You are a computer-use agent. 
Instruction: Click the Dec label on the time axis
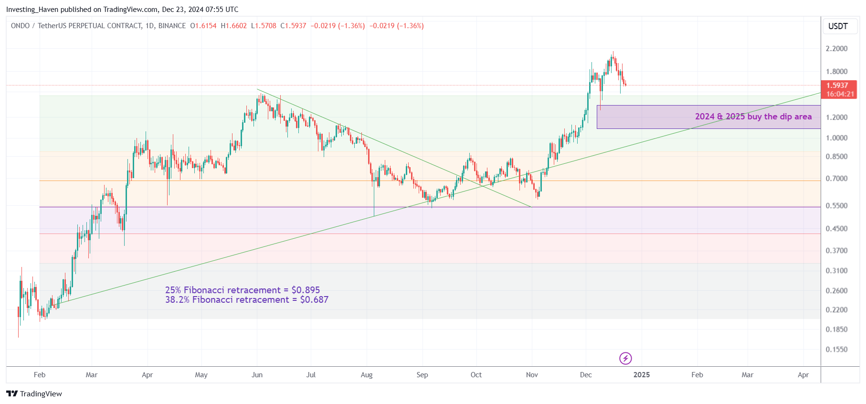[x=586, y=375]
